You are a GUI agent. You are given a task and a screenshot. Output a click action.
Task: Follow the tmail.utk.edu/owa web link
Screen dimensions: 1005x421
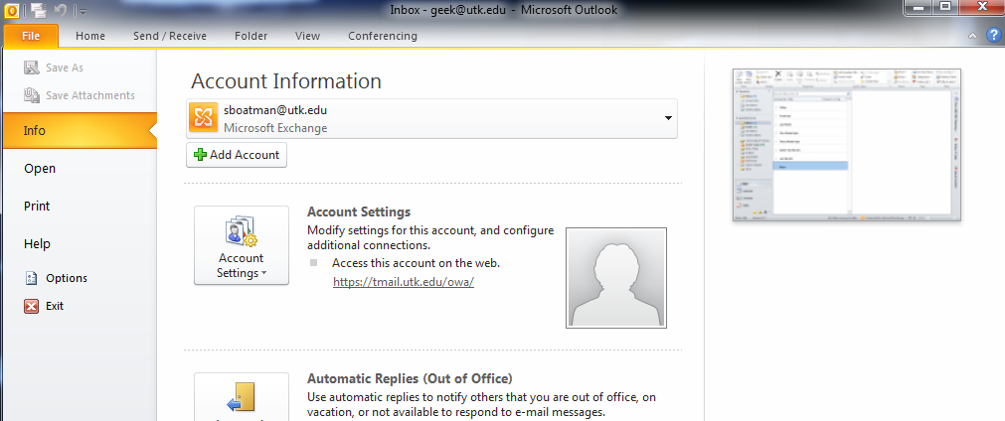point(404,282)
